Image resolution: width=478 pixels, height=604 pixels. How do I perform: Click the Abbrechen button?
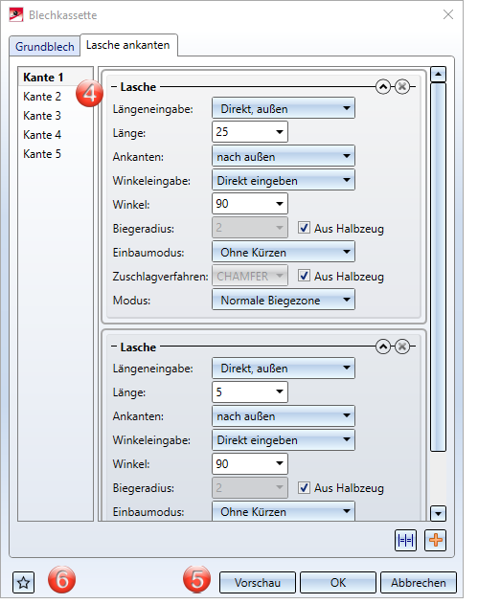pos(419,582)
